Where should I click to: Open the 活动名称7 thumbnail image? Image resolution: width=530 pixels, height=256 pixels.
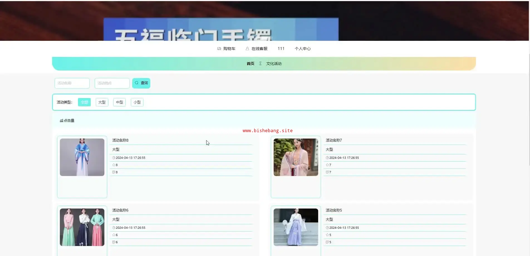[296, 157]
